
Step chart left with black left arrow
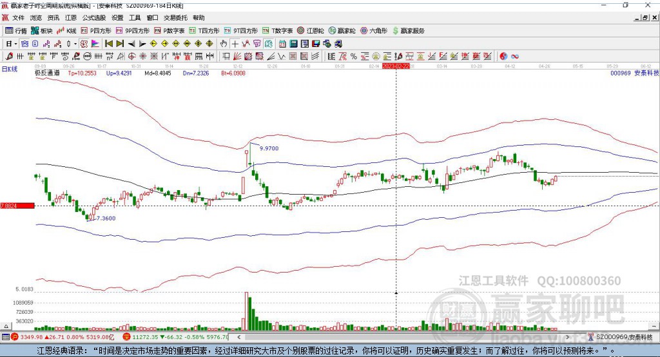(131, 44)
